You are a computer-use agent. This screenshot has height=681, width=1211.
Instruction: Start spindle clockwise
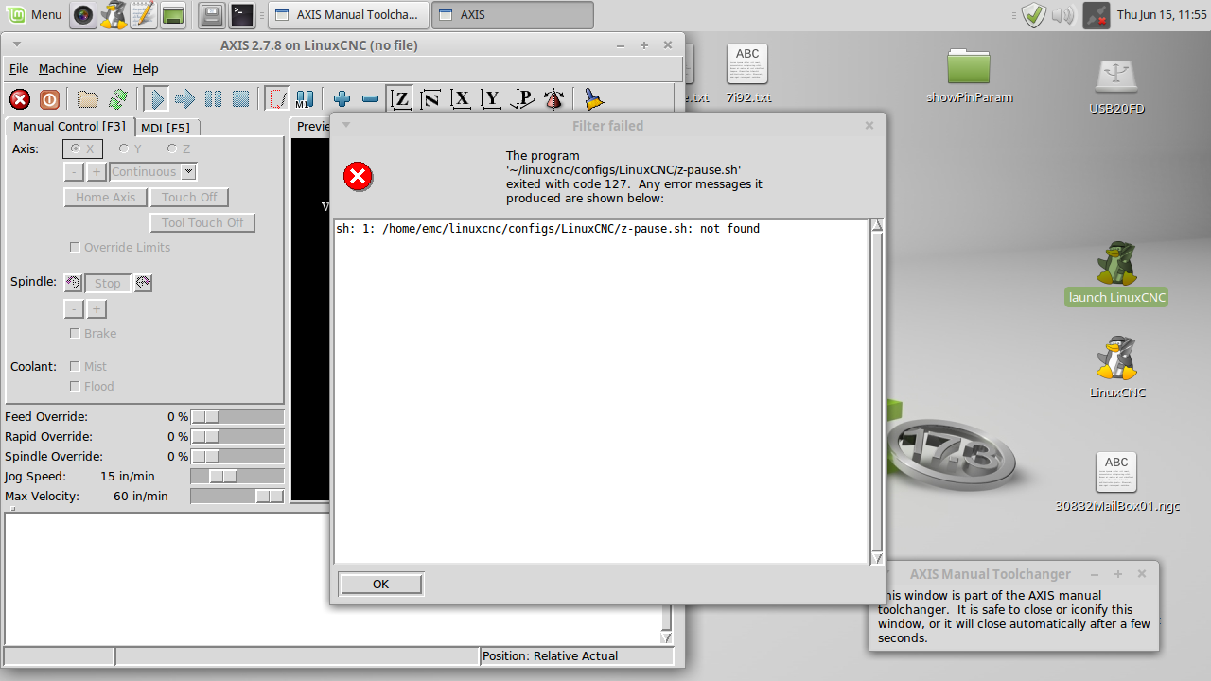pos(143,283)
